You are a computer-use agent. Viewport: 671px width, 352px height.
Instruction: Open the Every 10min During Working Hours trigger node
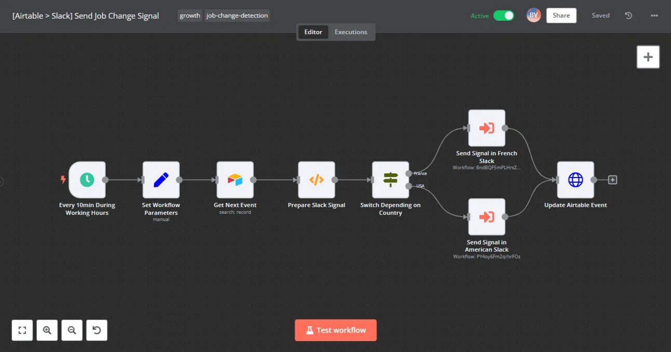pyautogui.click(x=87, y=180)
